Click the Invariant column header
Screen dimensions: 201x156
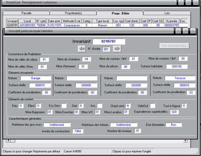12,21
